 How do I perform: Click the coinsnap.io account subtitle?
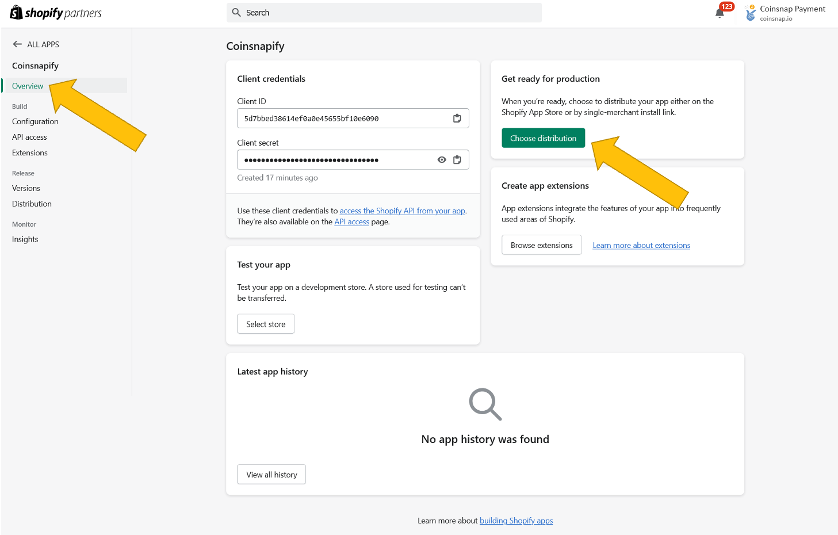(x=776, y=18)
